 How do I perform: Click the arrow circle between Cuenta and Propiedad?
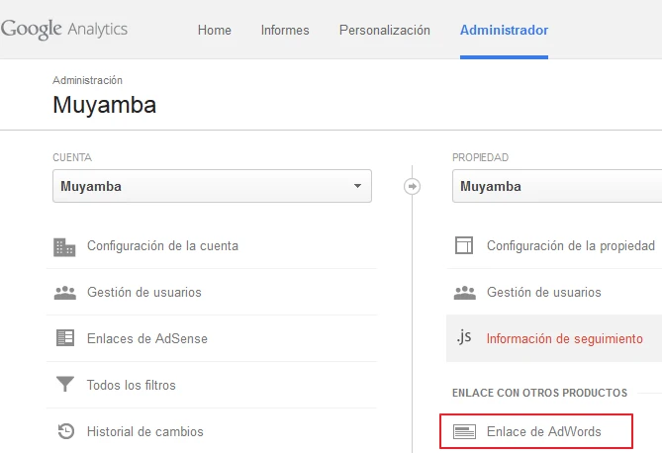tap(412, 186)
